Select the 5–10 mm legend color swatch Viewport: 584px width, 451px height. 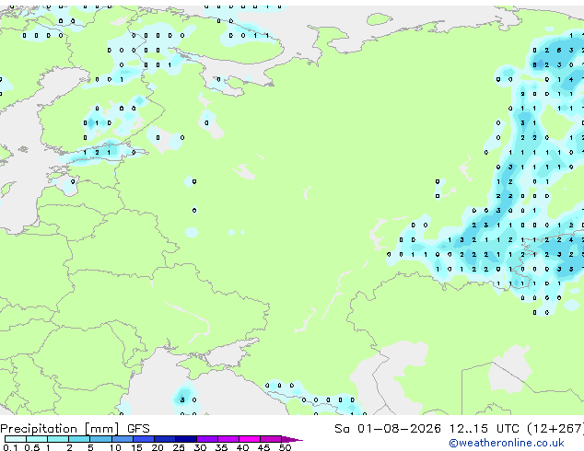(101, 439)
